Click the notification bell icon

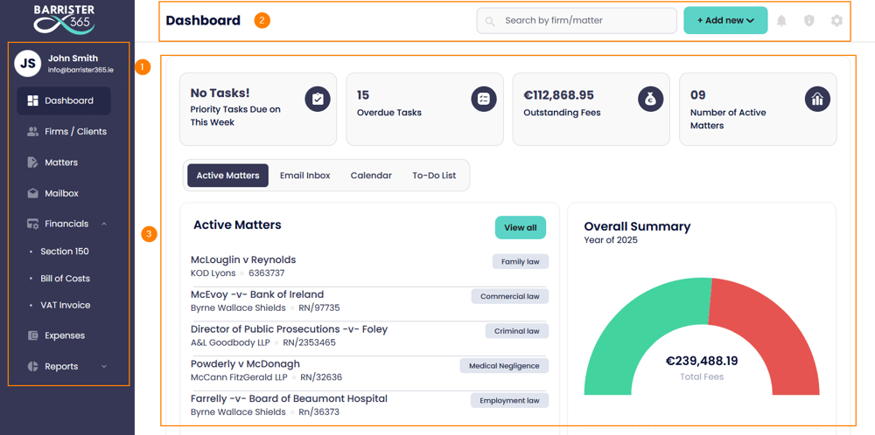(x=781, y=21)
